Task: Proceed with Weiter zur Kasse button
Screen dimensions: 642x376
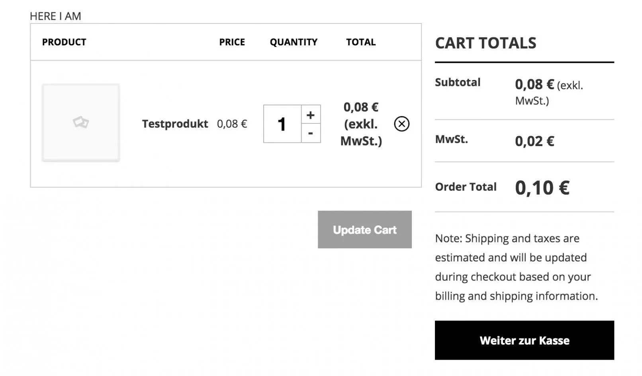Action: [524, 341]
